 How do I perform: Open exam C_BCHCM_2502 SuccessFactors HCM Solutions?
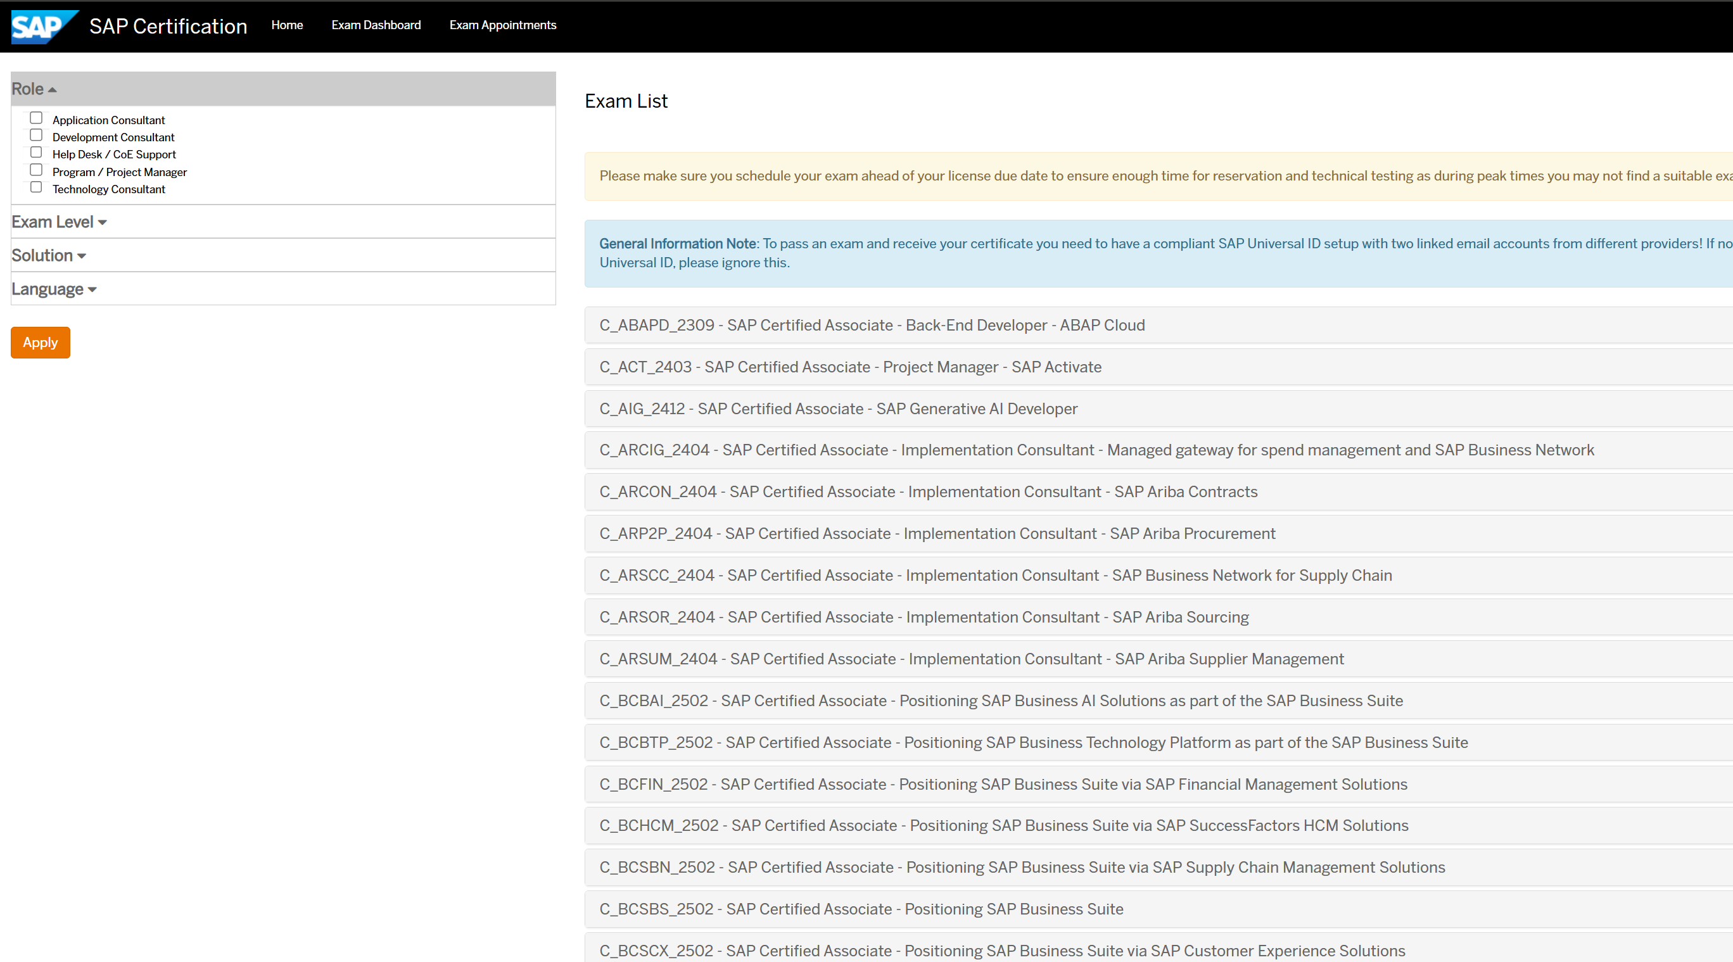pos(1159,825)
